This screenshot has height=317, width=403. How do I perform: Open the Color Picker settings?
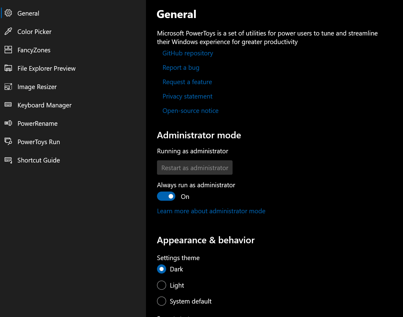pyautogui.click(x=73, y=32)
